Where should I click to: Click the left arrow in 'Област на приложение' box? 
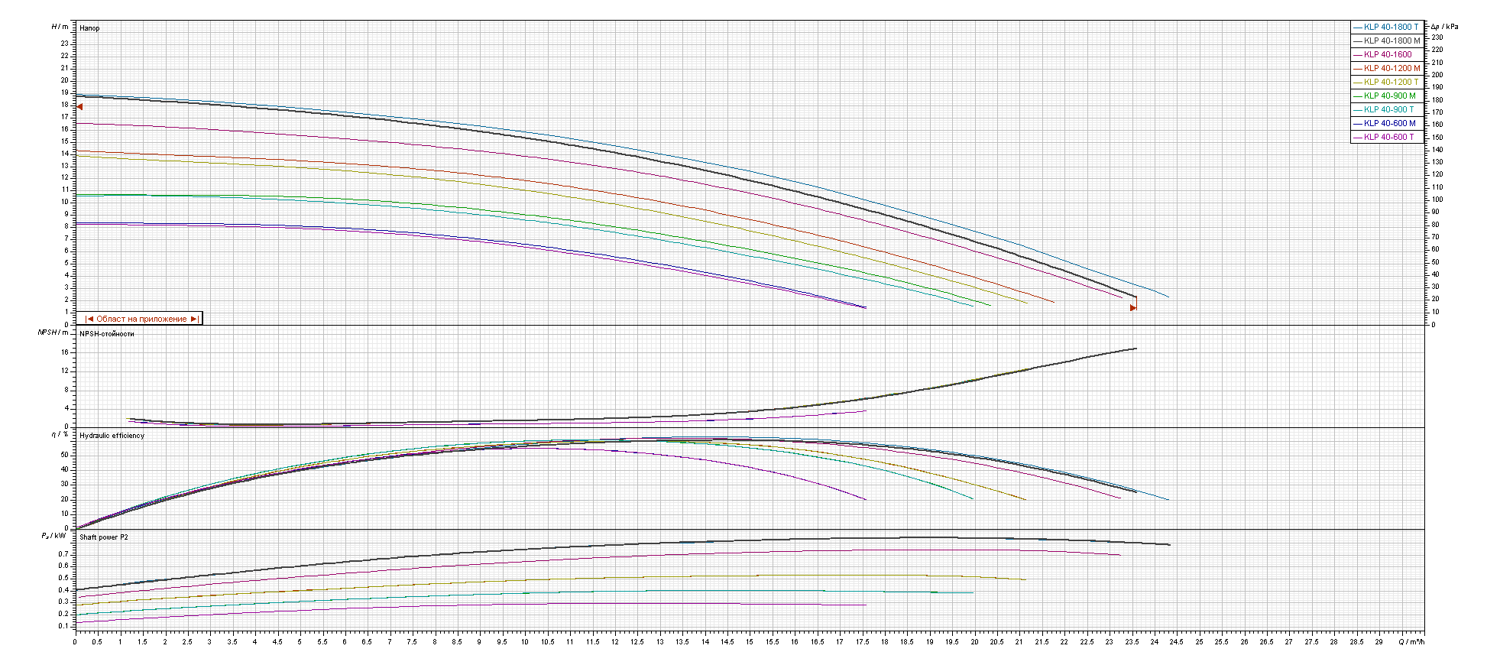(x=89, y=320)
